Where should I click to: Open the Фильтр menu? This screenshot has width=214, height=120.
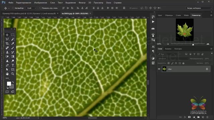(82, 3)
